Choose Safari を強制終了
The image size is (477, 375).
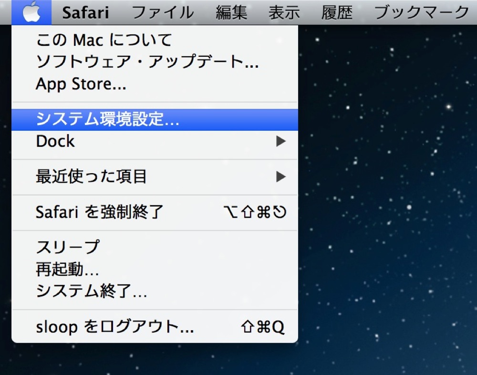155,212
